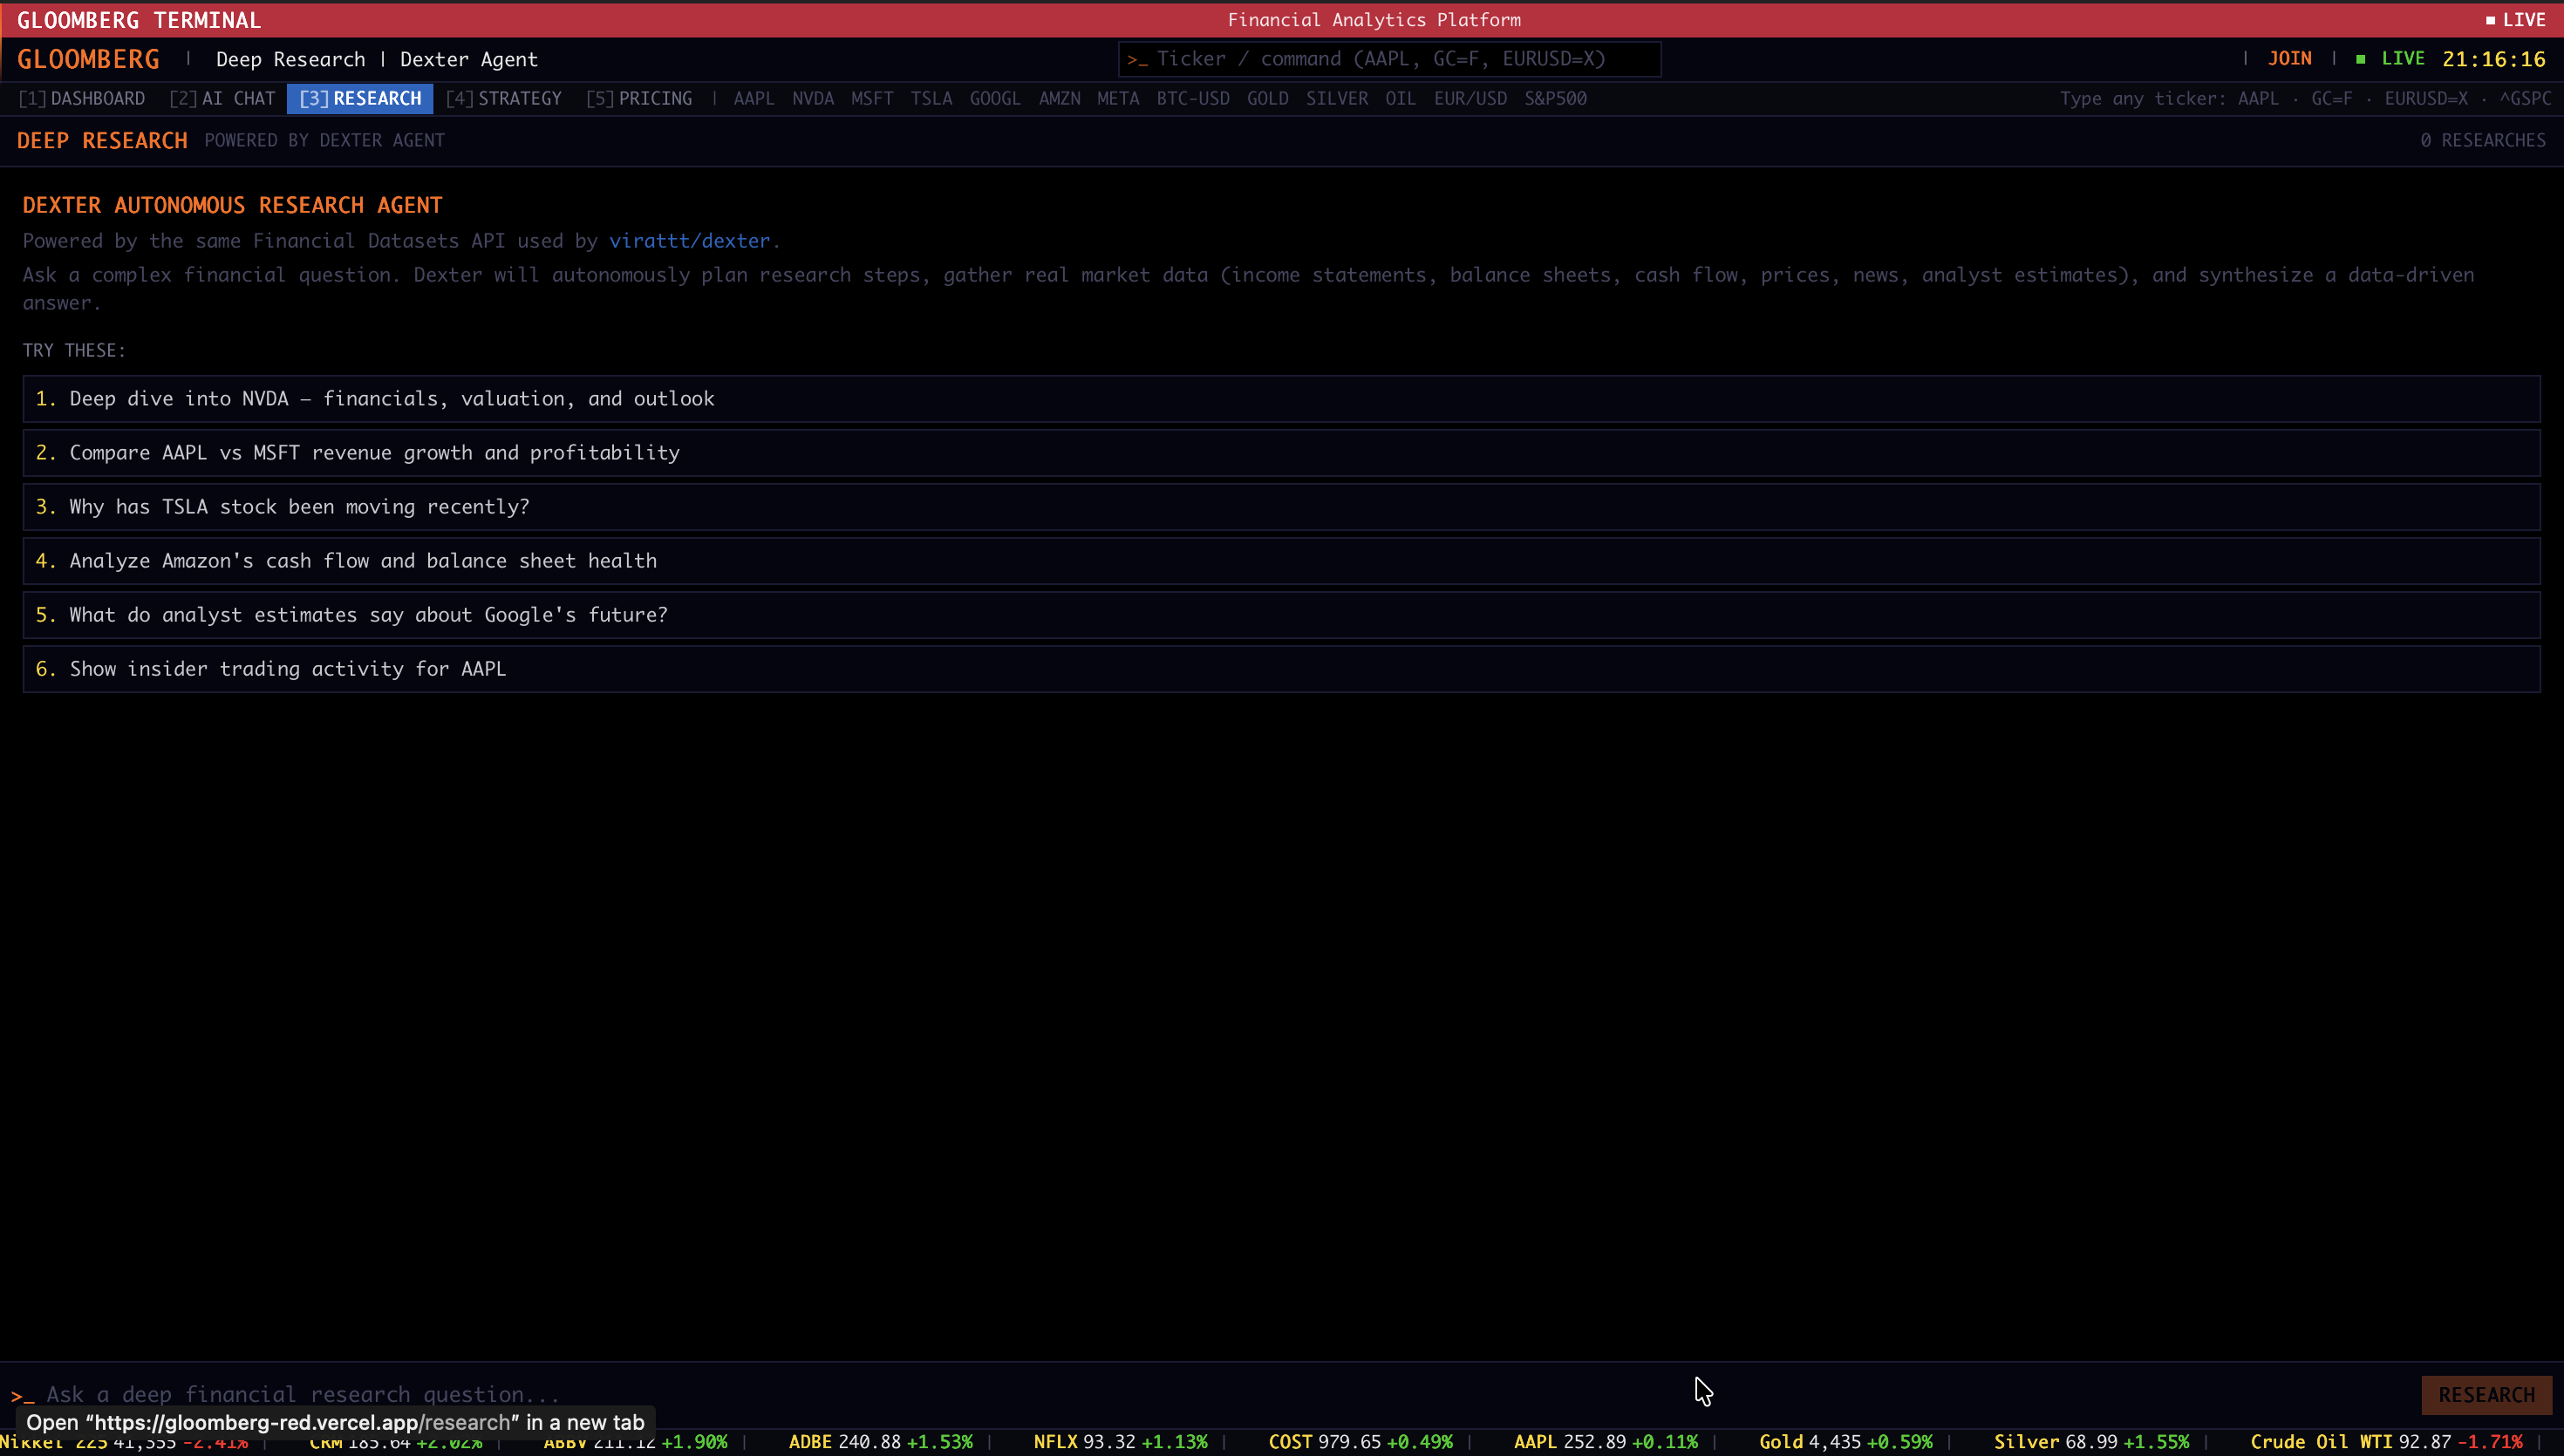This screenshot has height=1456, width=2564.
Task: Choose the Amazon cash flow analysis suggestion
Action: (363, 561)
